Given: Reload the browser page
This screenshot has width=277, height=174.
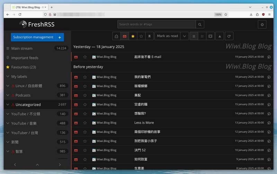Looking at the screenshot, I should click(20, 15).
